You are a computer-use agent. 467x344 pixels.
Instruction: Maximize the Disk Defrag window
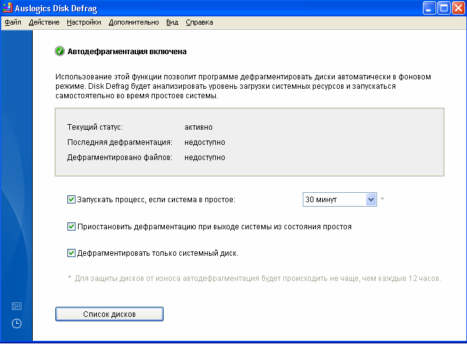[443, 9]
